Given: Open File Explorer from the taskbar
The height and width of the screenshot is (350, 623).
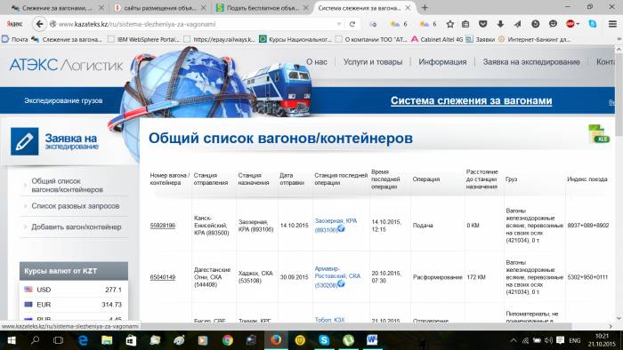Looking at the screenshot, I should [x=107, y=340].
